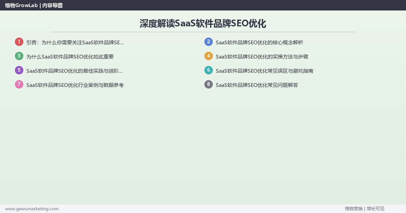Click the teal number 6 circle badge
This screenshot has width=406, height=213.
coord(208,70)
